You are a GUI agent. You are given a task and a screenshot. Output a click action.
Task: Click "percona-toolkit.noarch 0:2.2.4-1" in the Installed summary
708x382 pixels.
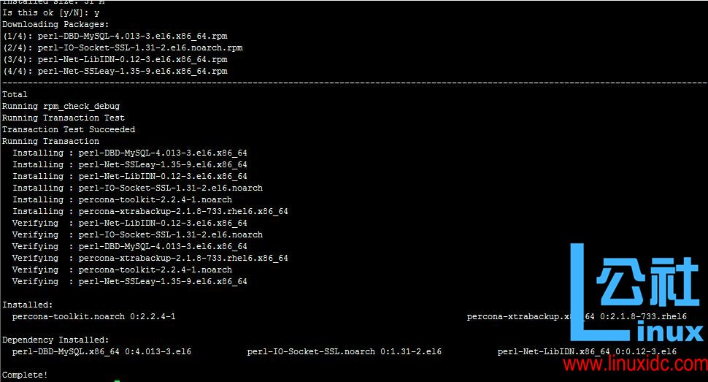[93, 316]
